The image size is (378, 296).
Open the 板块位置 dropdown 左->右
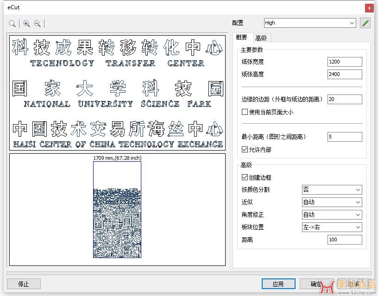pos(332,227)
